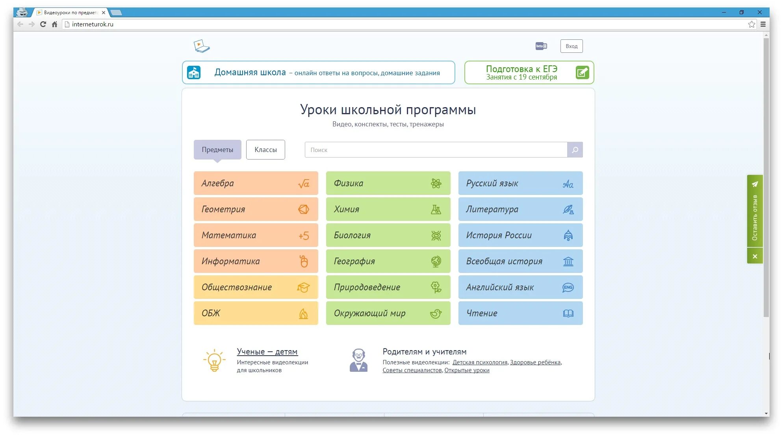Dismiss the feedback widget with X
Viewport: 783px width, 436px height.
coord(755,256)
